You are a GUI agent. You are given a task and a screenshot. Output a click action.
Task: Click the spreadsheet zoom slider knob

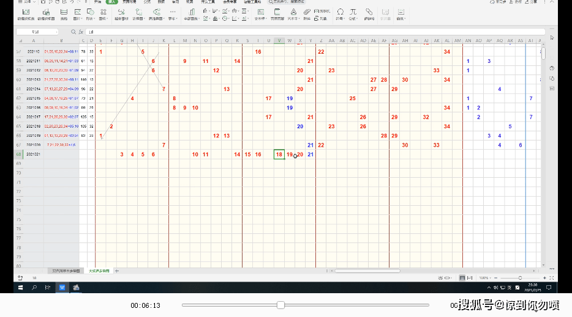(x=520, y=278)
